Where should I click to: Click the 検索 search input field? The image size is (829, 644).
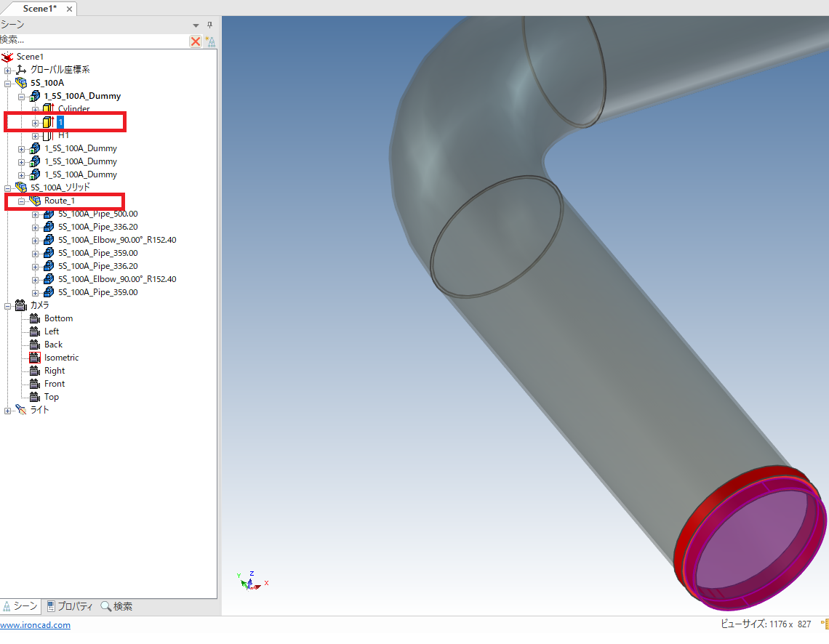93,40
